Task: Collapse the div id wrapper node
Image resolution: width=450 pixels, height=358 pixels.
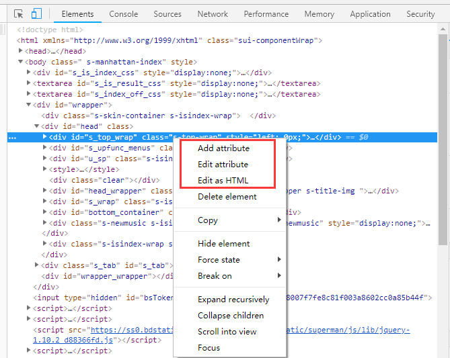Action: pos(28,105)
